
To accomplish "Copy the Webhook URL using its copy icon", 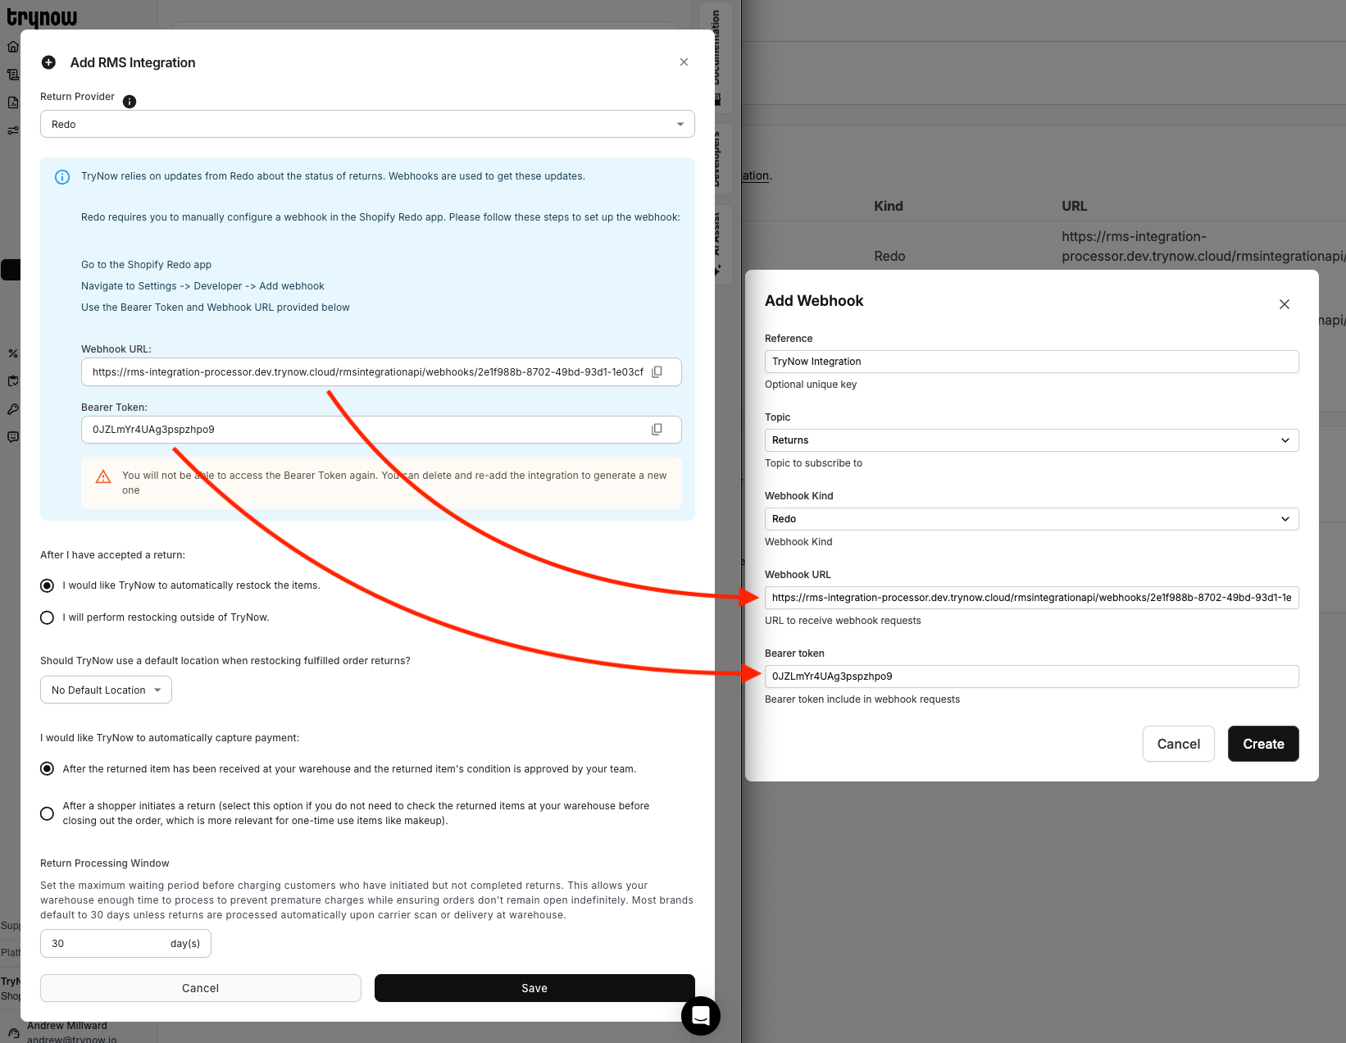I will tap(657, 371).
